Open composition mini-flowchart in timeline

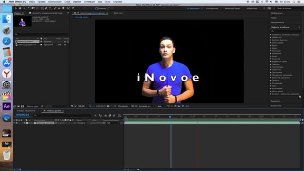tap(95, 115)
